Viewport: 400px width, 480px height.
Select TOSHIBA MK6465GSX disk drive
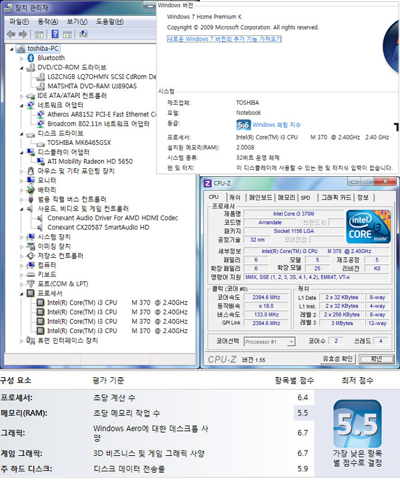[x=79, y=143]
